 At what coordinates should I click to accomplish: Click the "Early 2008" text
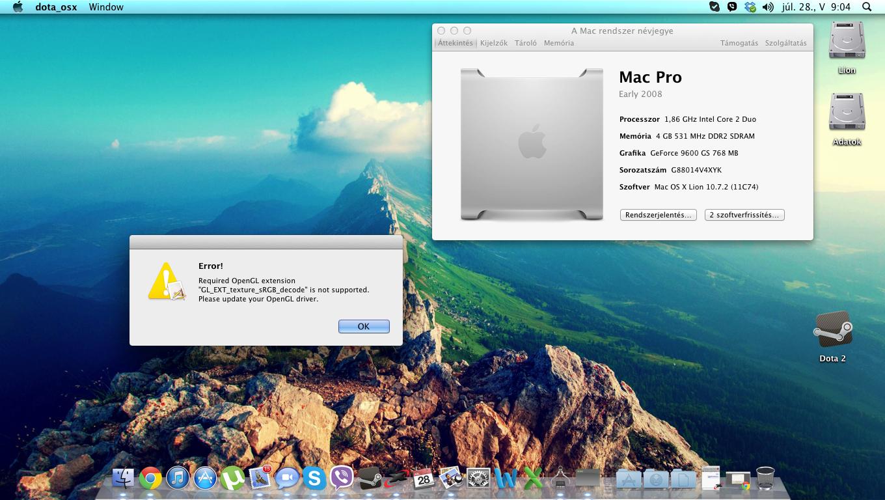640,94
